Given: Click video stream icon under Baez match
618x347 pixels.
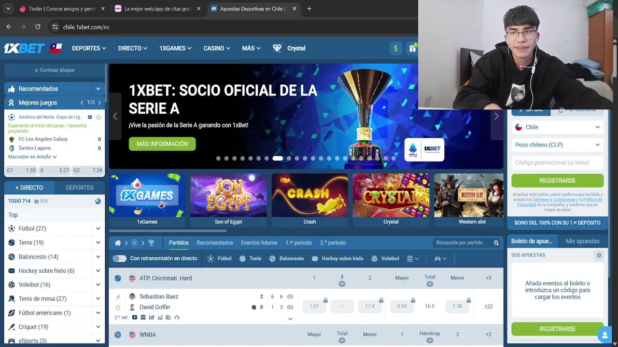Looking at the screenshot, I should click(135, 317).
